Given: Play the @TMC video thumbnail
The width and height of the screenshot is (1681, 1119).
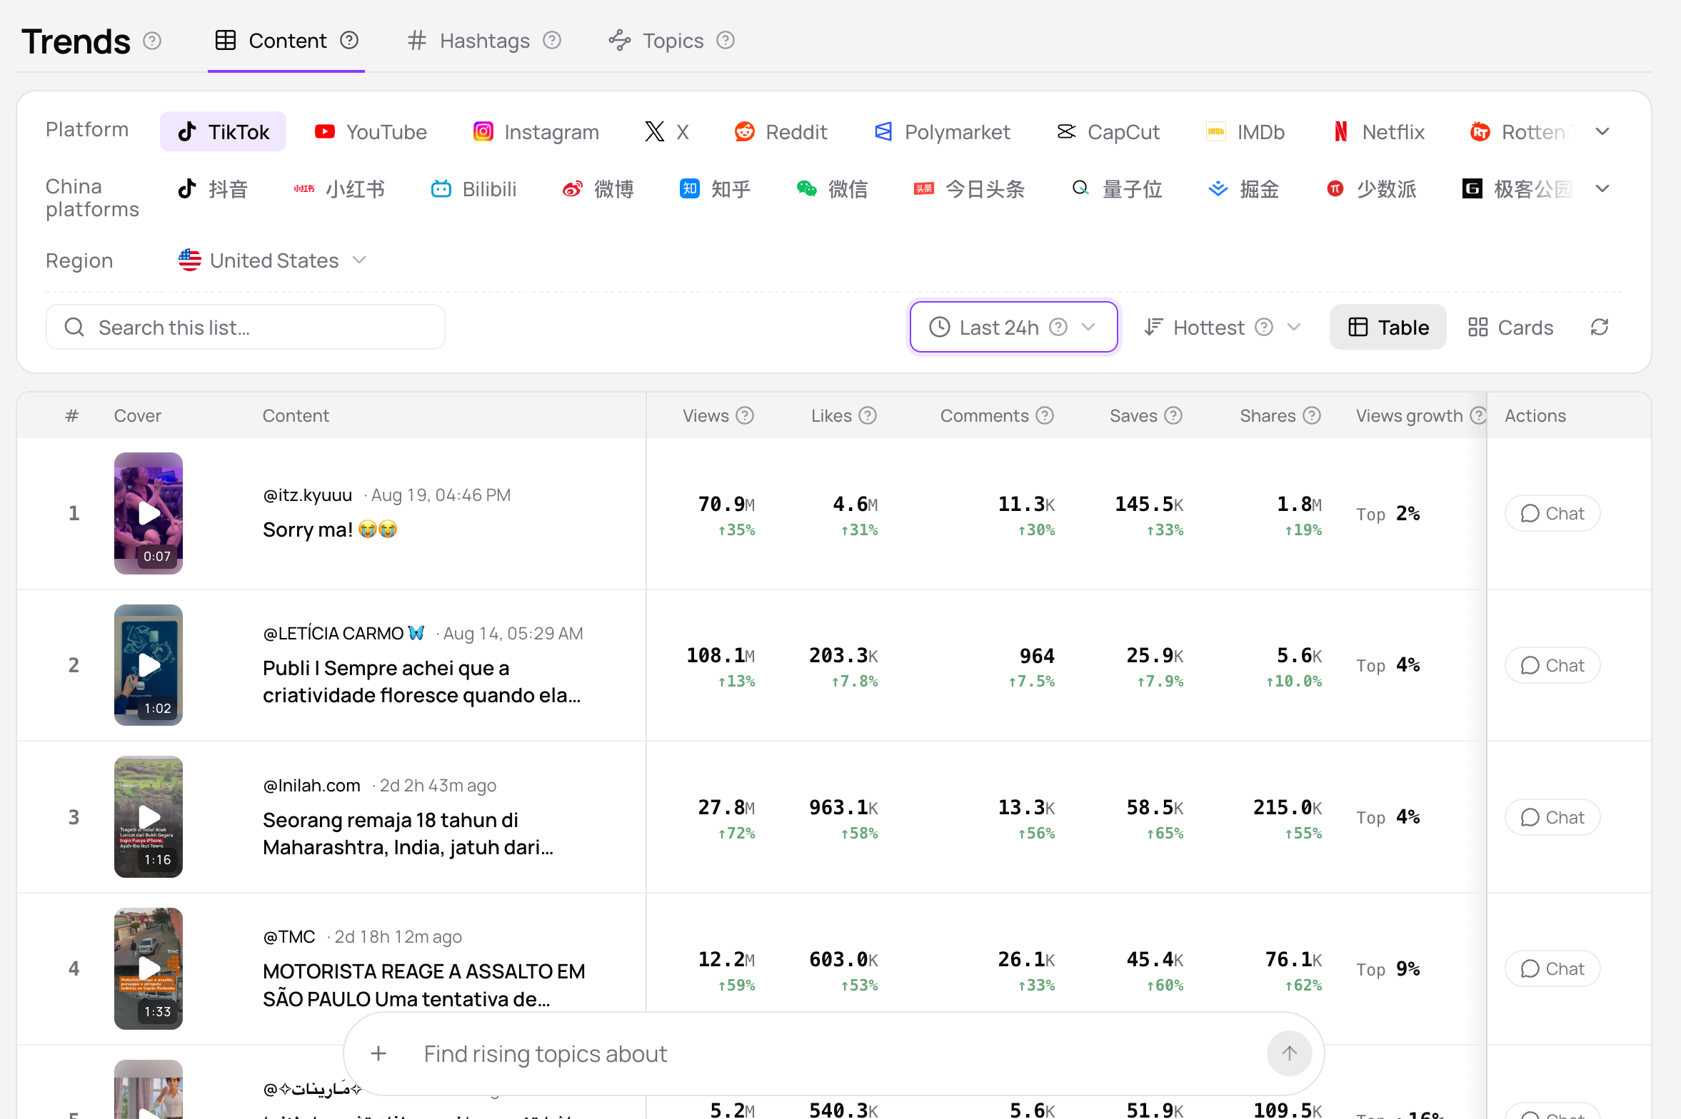Looking at the screenshot, I should [x=149, y=969].
